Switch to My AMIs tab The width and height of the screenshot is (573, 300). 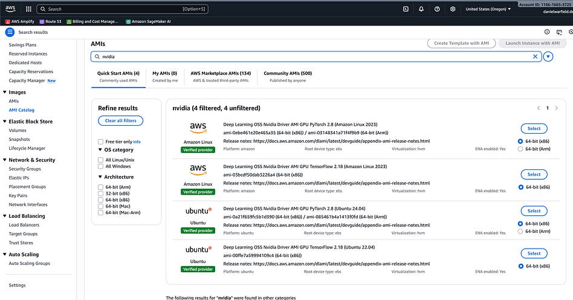pos(165,76)
